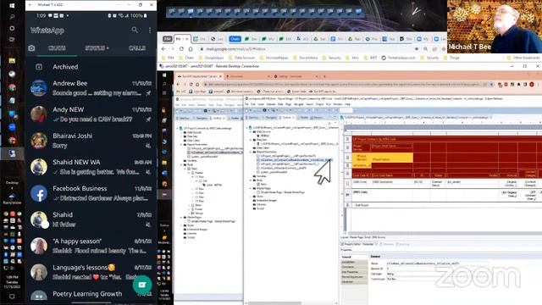Viewport: 542px width, 305px height.
Task: Click Chrome back button in Gmail window
Action: pyautogui.click(x=163, y=49)
